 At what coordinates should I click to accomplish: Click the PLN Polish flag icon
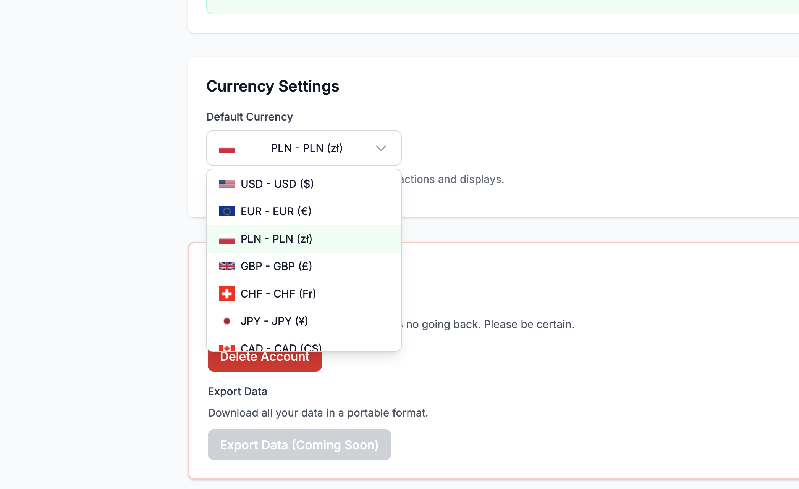coord(226,238)
